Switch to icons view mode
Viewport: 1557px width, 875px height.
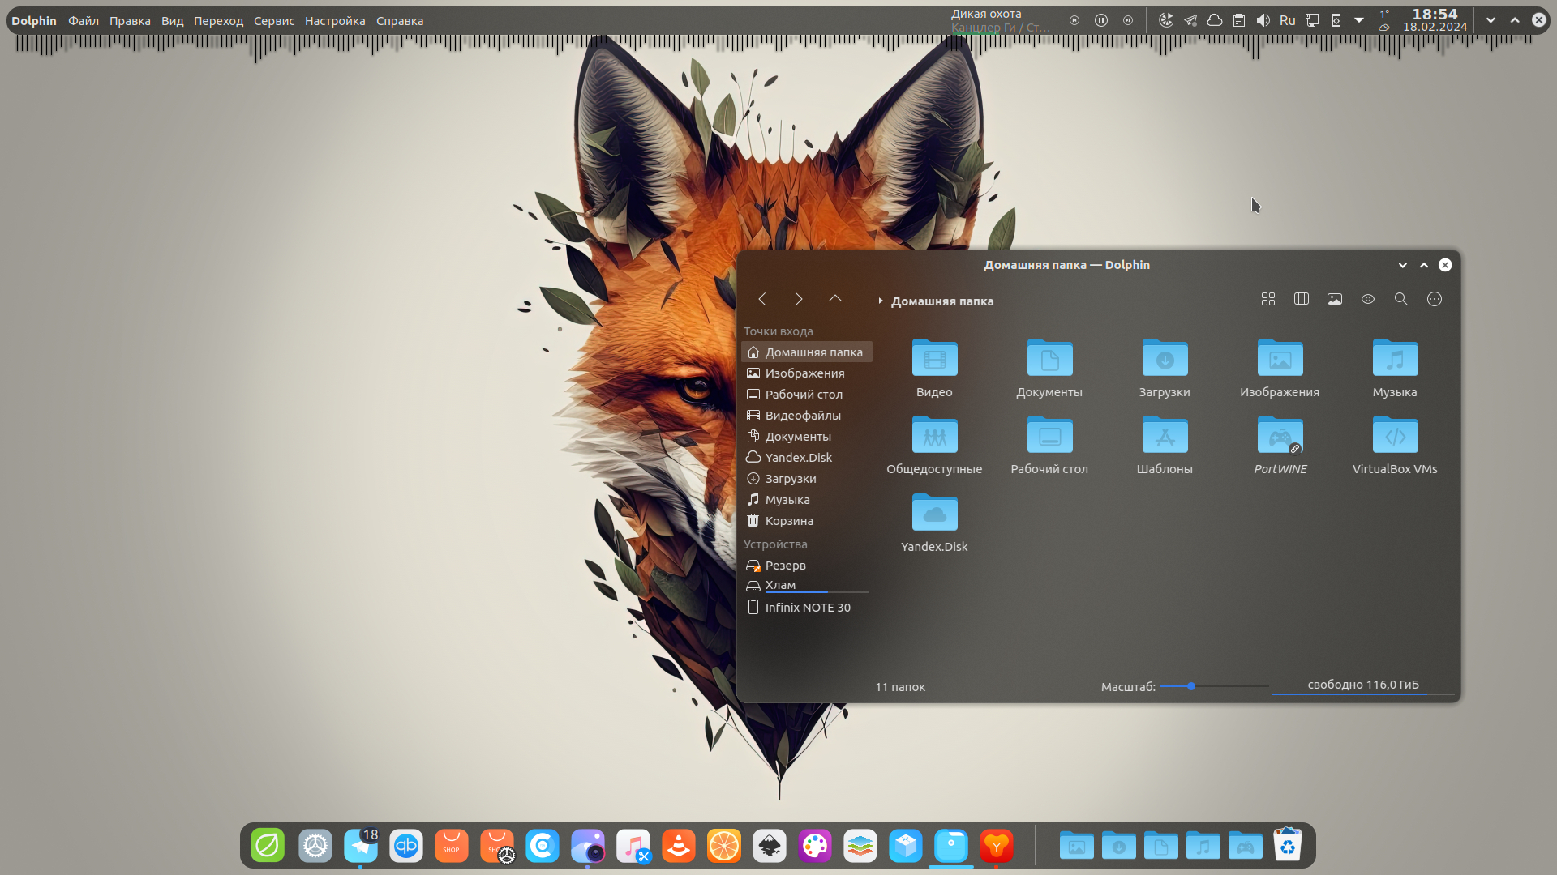click(x=1268, y=299)
